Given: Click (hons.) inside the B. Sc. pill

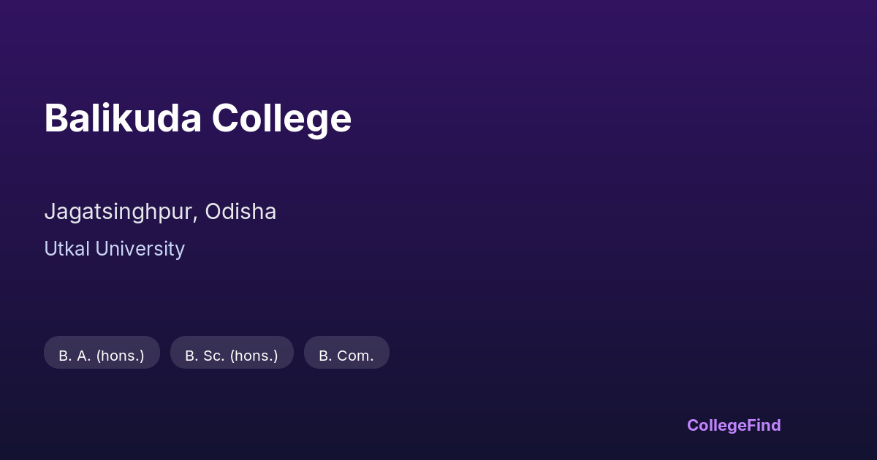Looking at the screenshot, I should 254,356.
